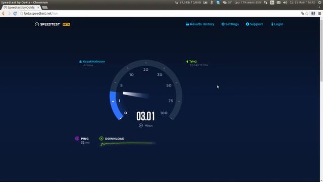Viewport: 323px width, 182px height.
Task: Click the picture indicator in system tray
Action: (205, 3)
